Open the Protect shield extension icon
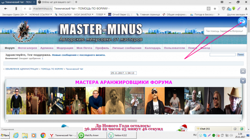 pos(223,9)
